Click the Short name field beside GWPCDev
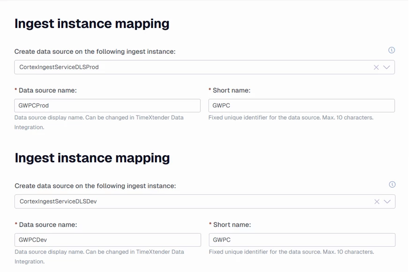This screenshot has height=272, width=413. [302, 240]
